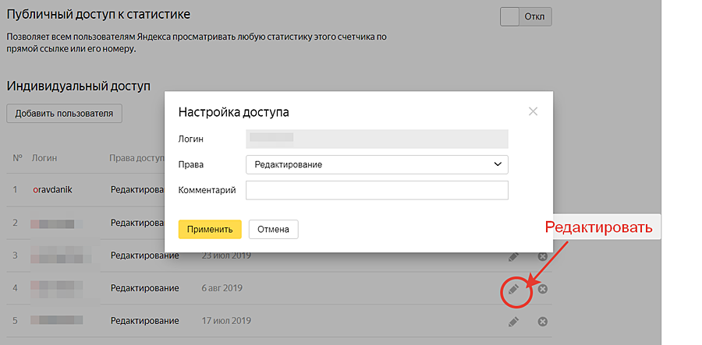Toggle the public statistics access switch
Image resolution: width=702 pixels, height=345 pixels.
pos(526,16)
